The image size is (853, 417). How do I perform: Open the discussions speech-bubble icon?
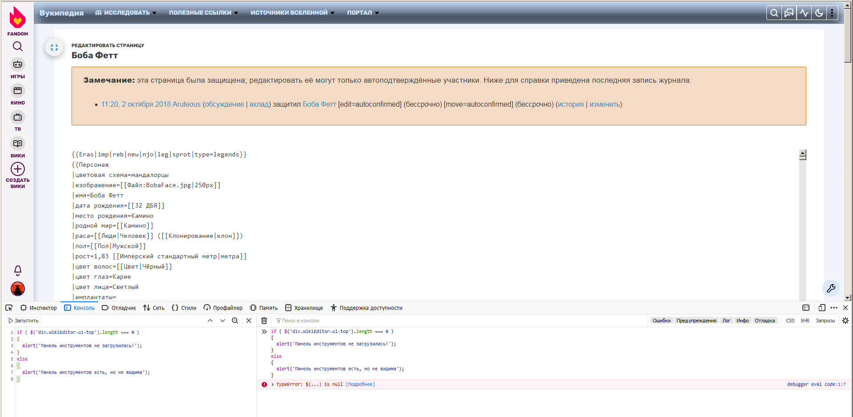tap(789, 13)
